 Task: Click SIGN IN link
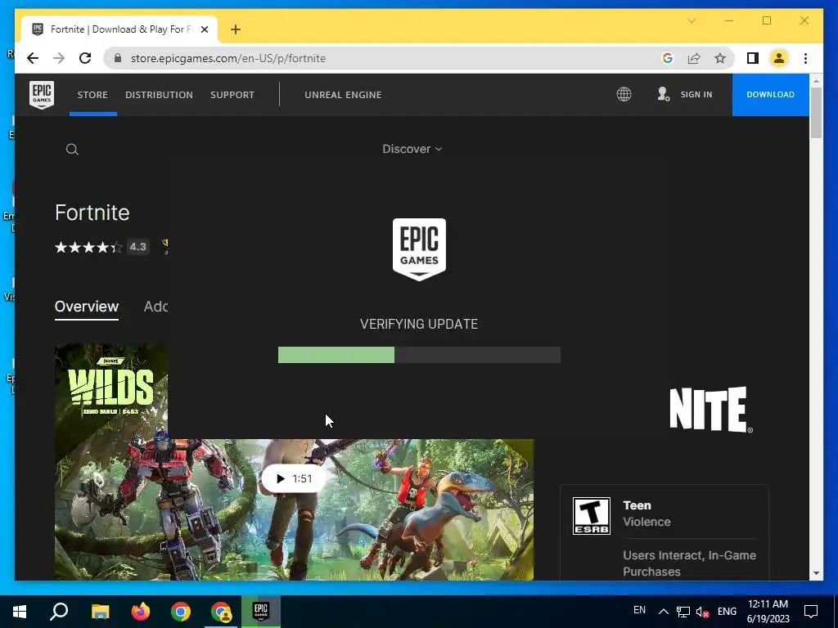point(696,95)
